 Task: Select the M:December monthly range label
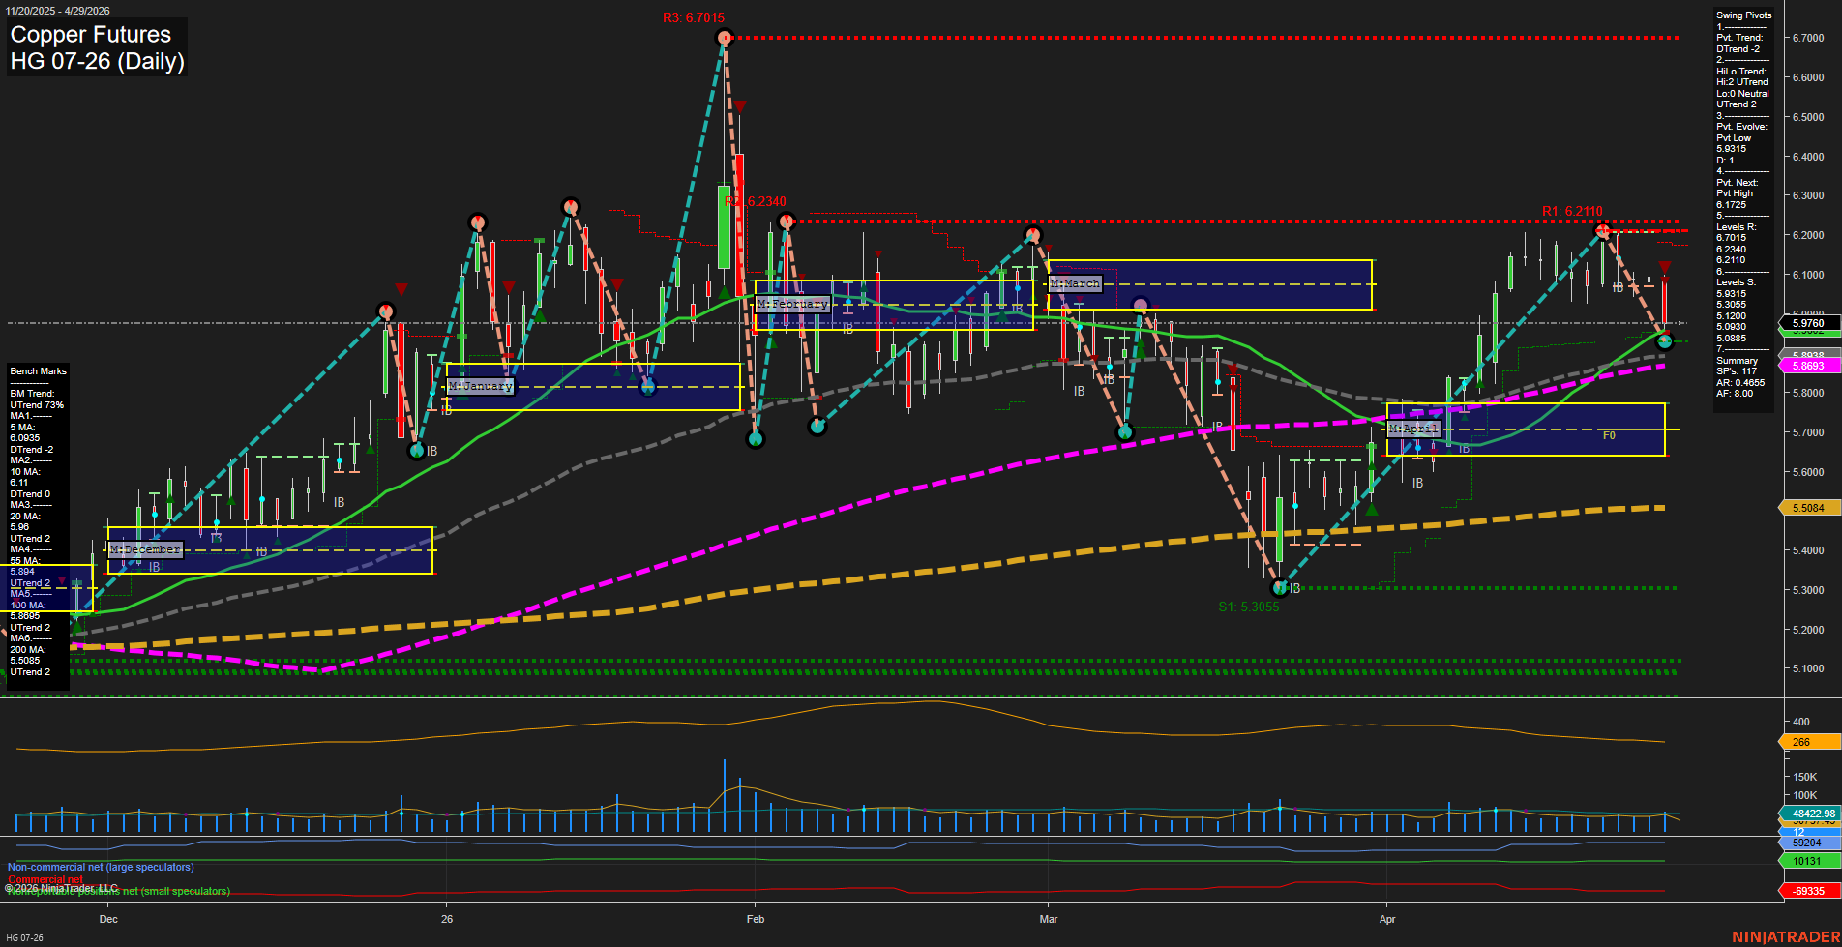pos(145,549)
